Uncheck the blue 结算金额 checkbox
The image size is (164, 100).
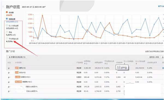tap(7, 19)
